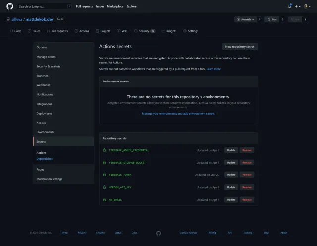Open the user avatar menu
317x246 pixels.
[x=307, y=6]
